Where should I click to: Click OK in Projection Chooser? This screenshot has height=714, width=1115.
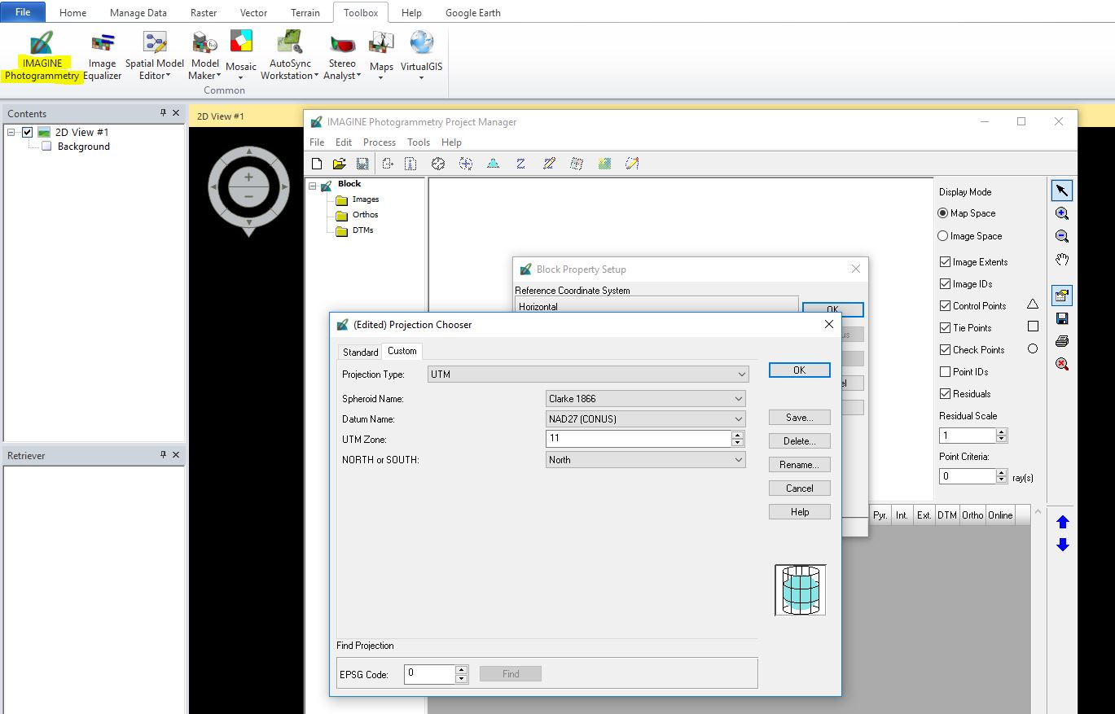point(799,370)
